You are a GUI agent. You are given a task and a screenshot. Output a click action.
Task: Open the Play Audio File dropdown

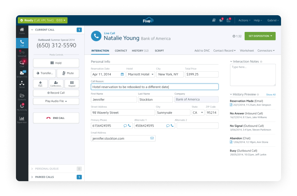tap(56, 101)
